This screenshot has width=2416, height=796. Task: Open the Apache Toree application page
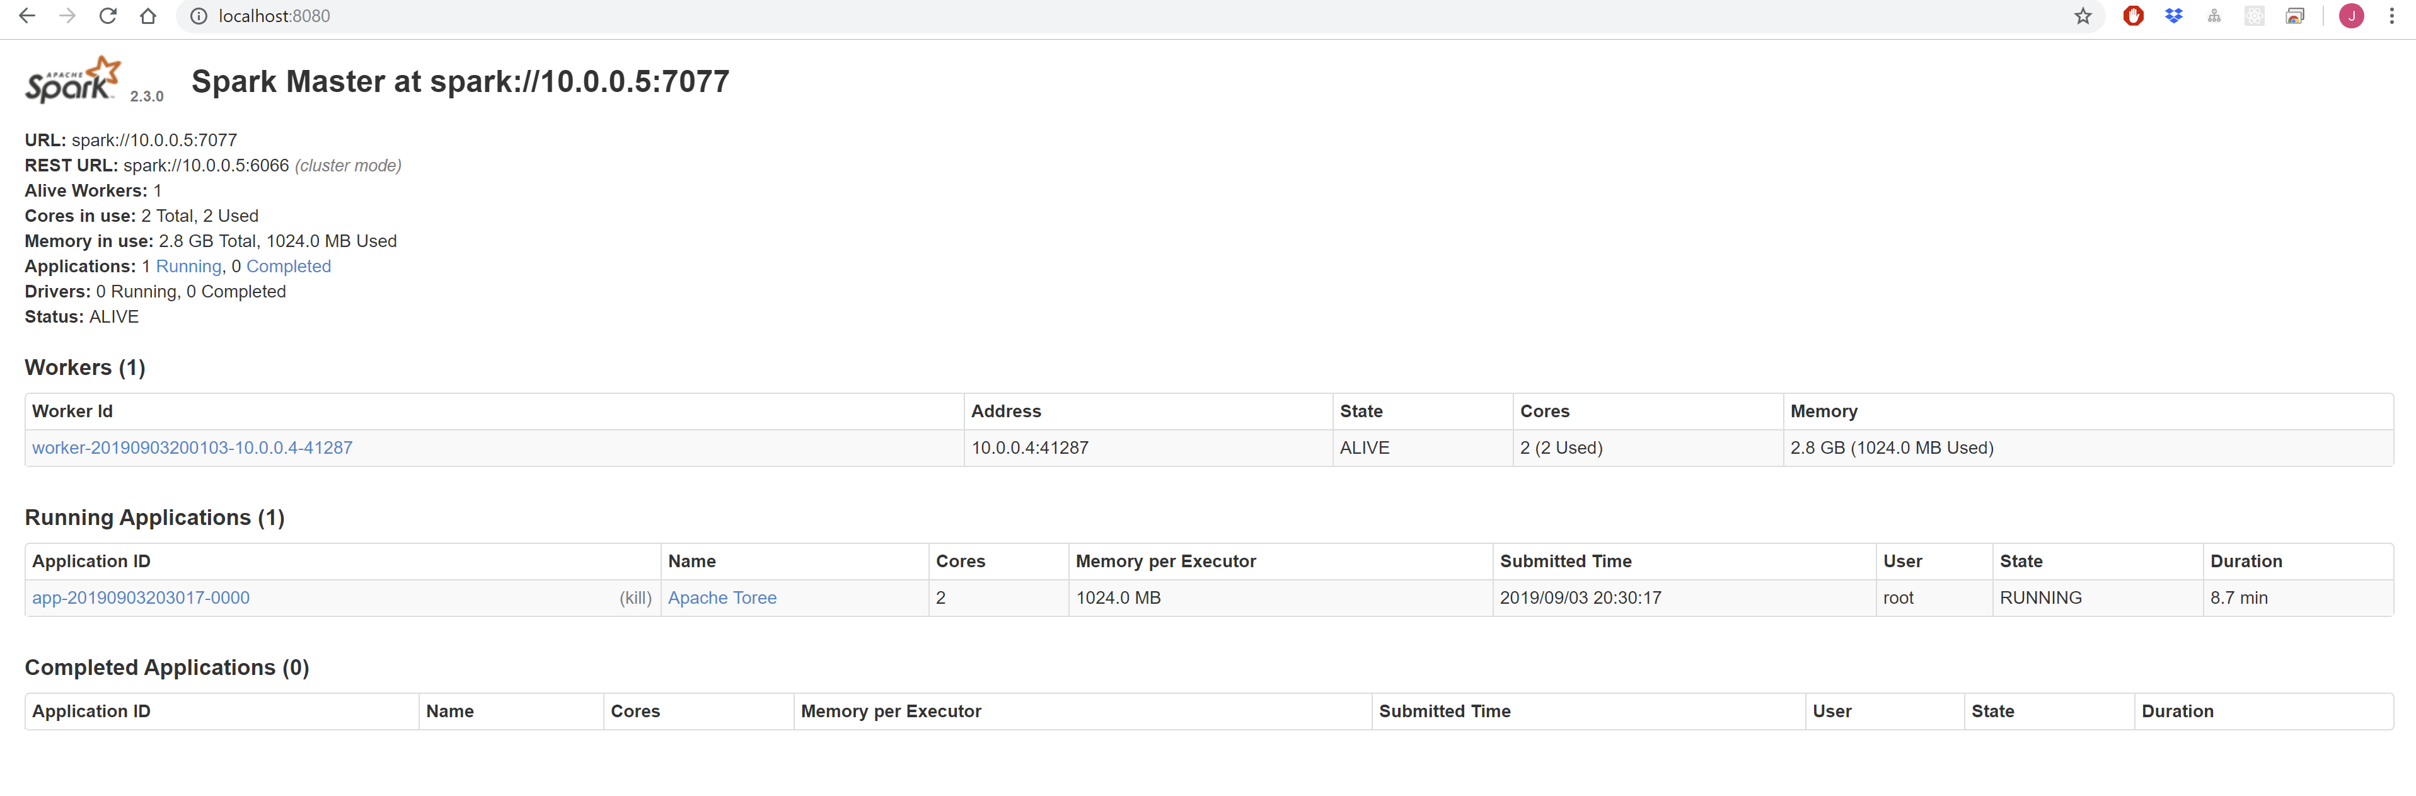[x=721, y=597]
